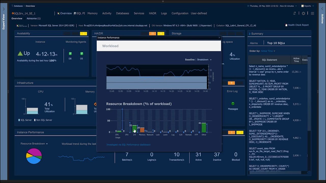Click the OS monitoring agent checkbox
The width and height of the screenshot is (326, 183).
pyautogui.click(x=82, y=54)
